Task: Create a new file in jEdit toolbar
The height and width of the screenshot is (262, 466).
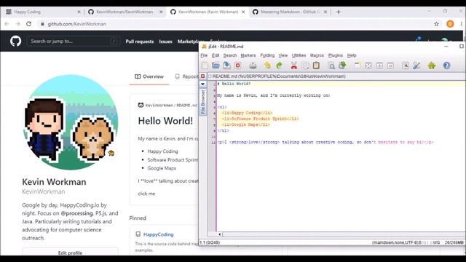Action: (205, 65)
